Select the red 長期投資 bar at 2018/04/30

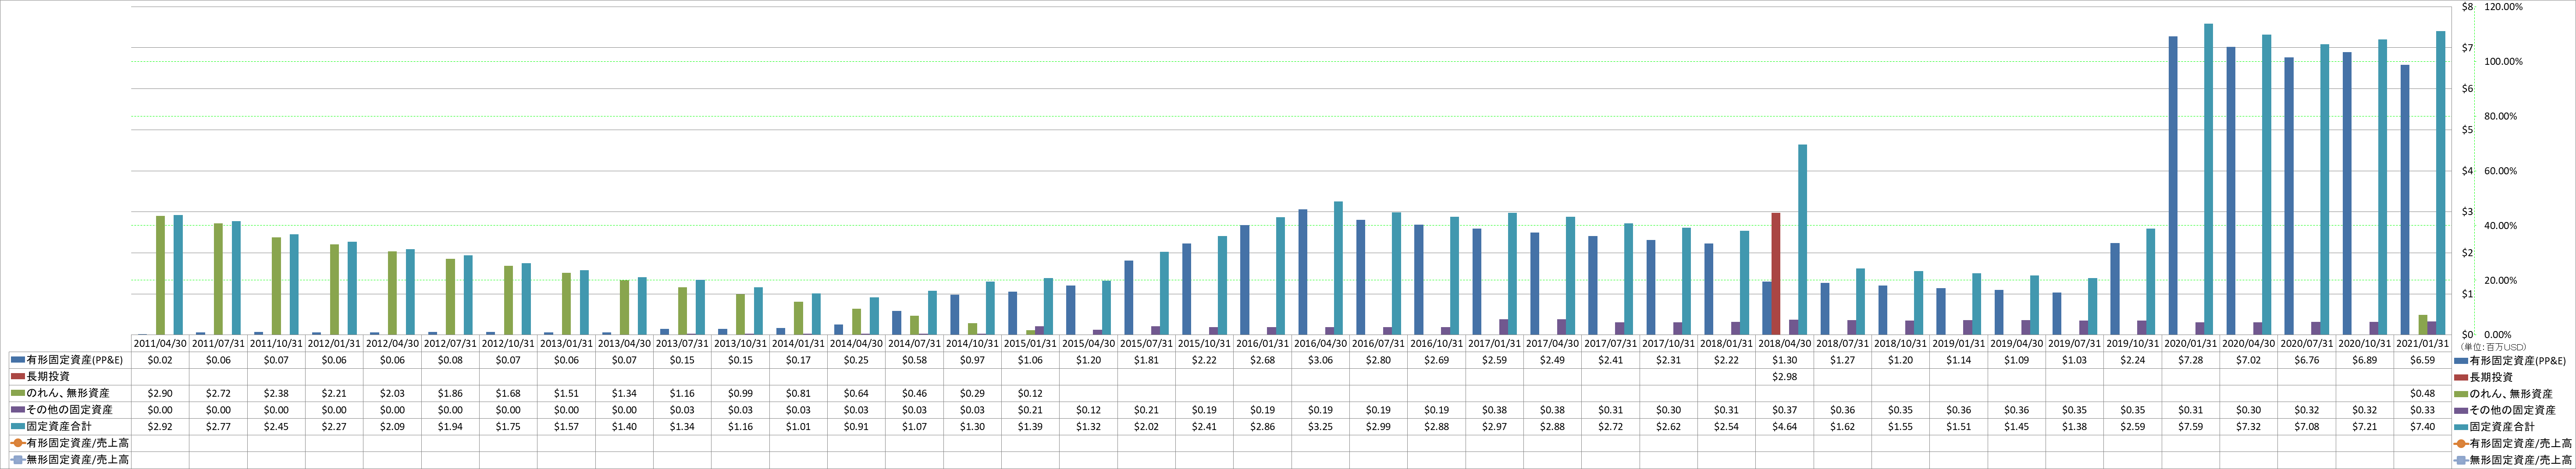pos(1776,273)
